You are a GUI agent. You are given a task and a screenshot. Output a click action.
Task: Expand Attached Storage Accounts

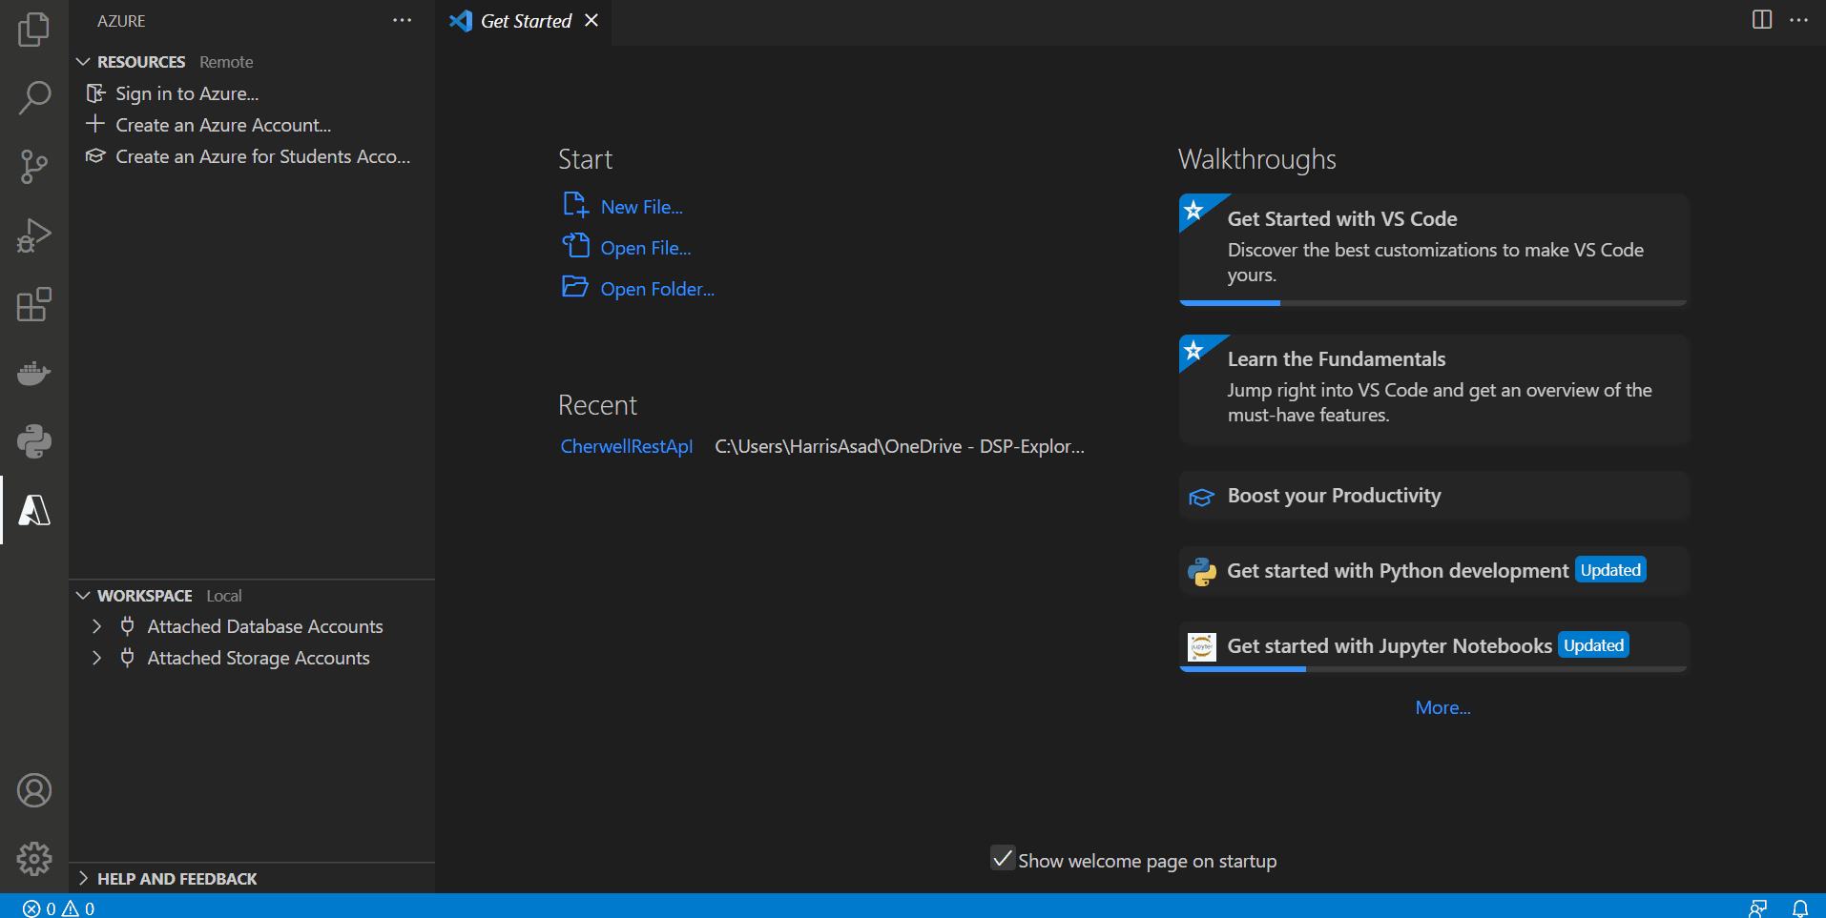(96, 658)
